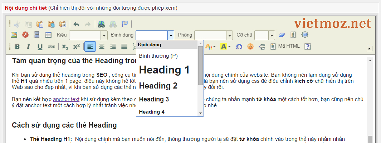This screenshot has height=143, width=381.
Task: Click the editor content scroll-up arrow
Action: [x=370, y=60]
